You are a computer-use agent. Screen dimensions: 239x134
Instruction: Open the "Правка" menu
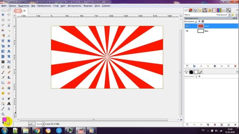(12, 6)
